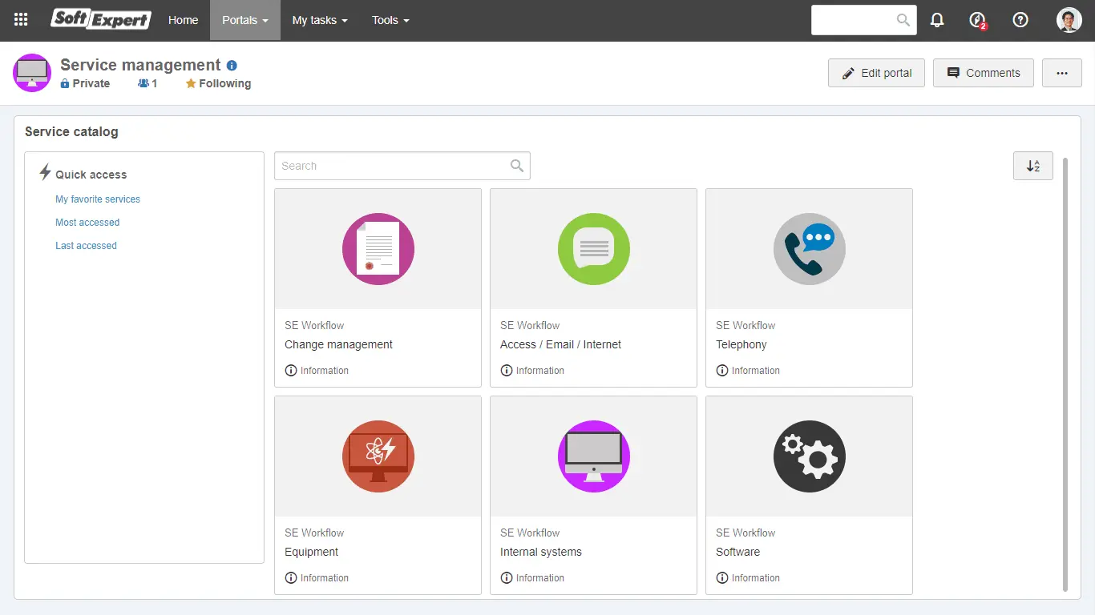Viewport: 1095px width, 615px height.
Task: Open the Internal systems computer icon
Action: coord(594,456)
